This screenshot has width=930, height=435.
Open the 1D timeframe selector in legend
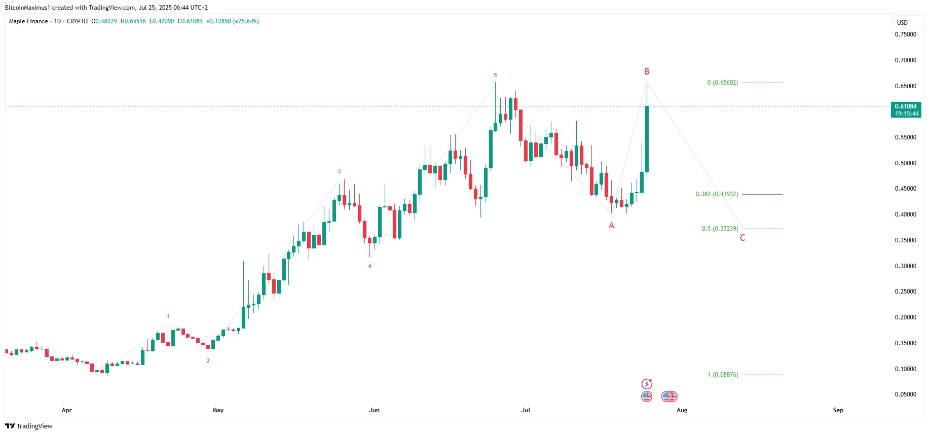pos(57,21)
